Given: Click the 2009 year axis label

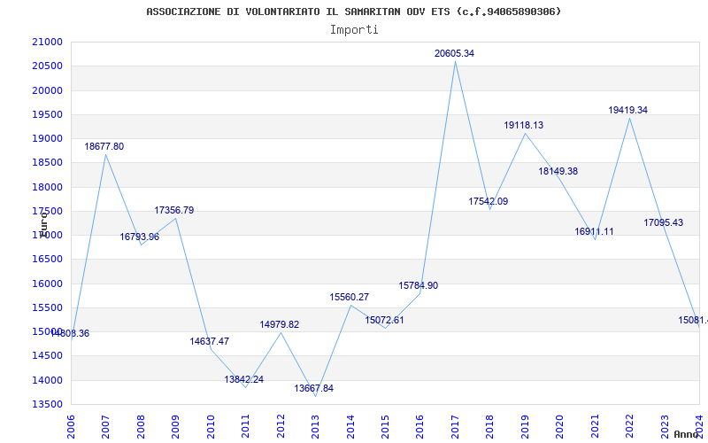Looking at the screenshot, I should tap(175, 426).
